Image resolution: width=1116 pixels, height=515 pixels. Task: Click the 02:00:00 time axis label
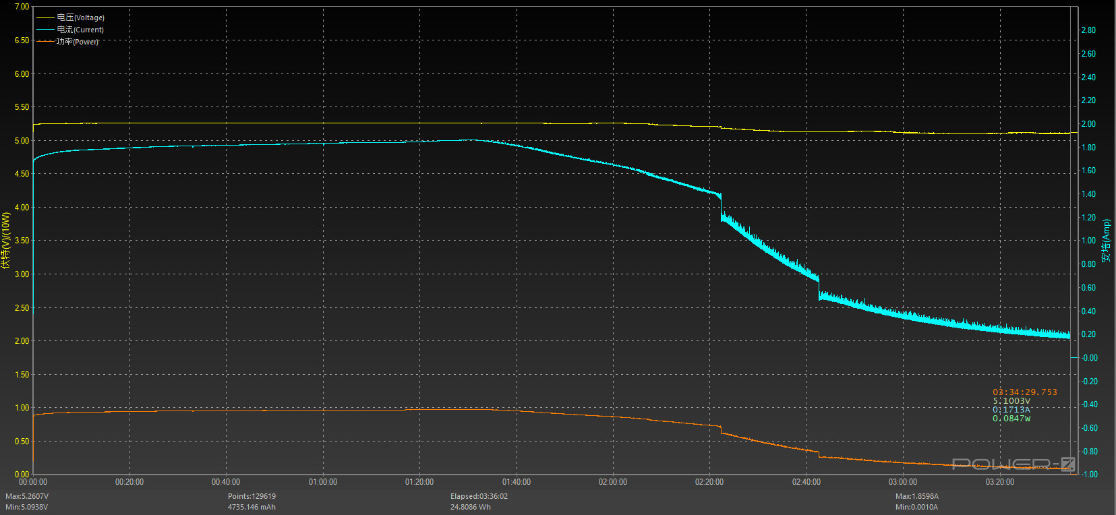(613, 482)
